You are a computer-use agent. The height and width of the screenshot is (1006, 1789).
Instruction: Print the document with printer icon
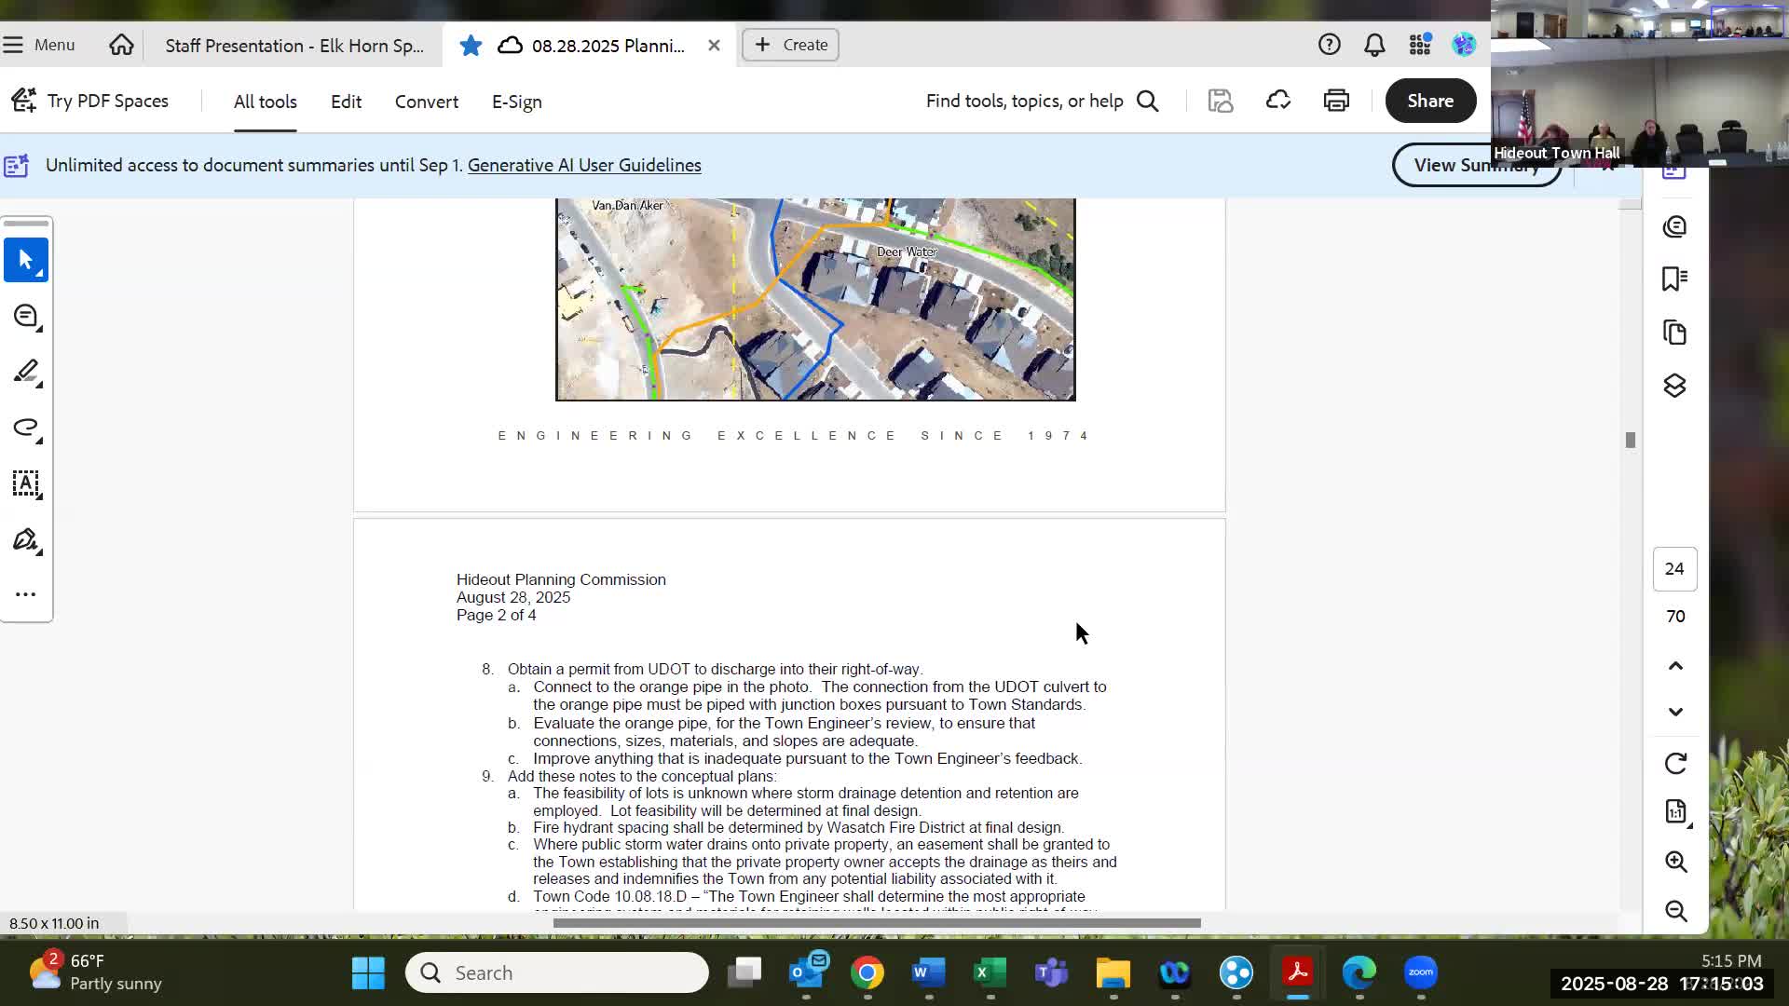1336,101
